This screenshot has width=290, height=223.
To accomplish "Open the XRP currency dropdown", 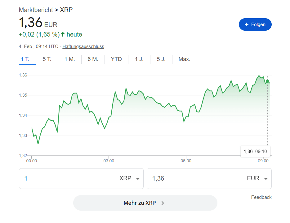I will pyautogui.click(x=129, y=178).
